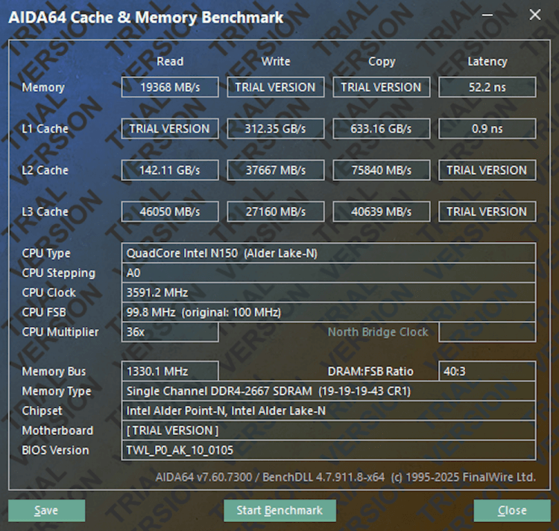The height and width of the screenshot is (531, 559).
Task: Select Memory Latency 52.2 ns
Action: click(487, 87)
